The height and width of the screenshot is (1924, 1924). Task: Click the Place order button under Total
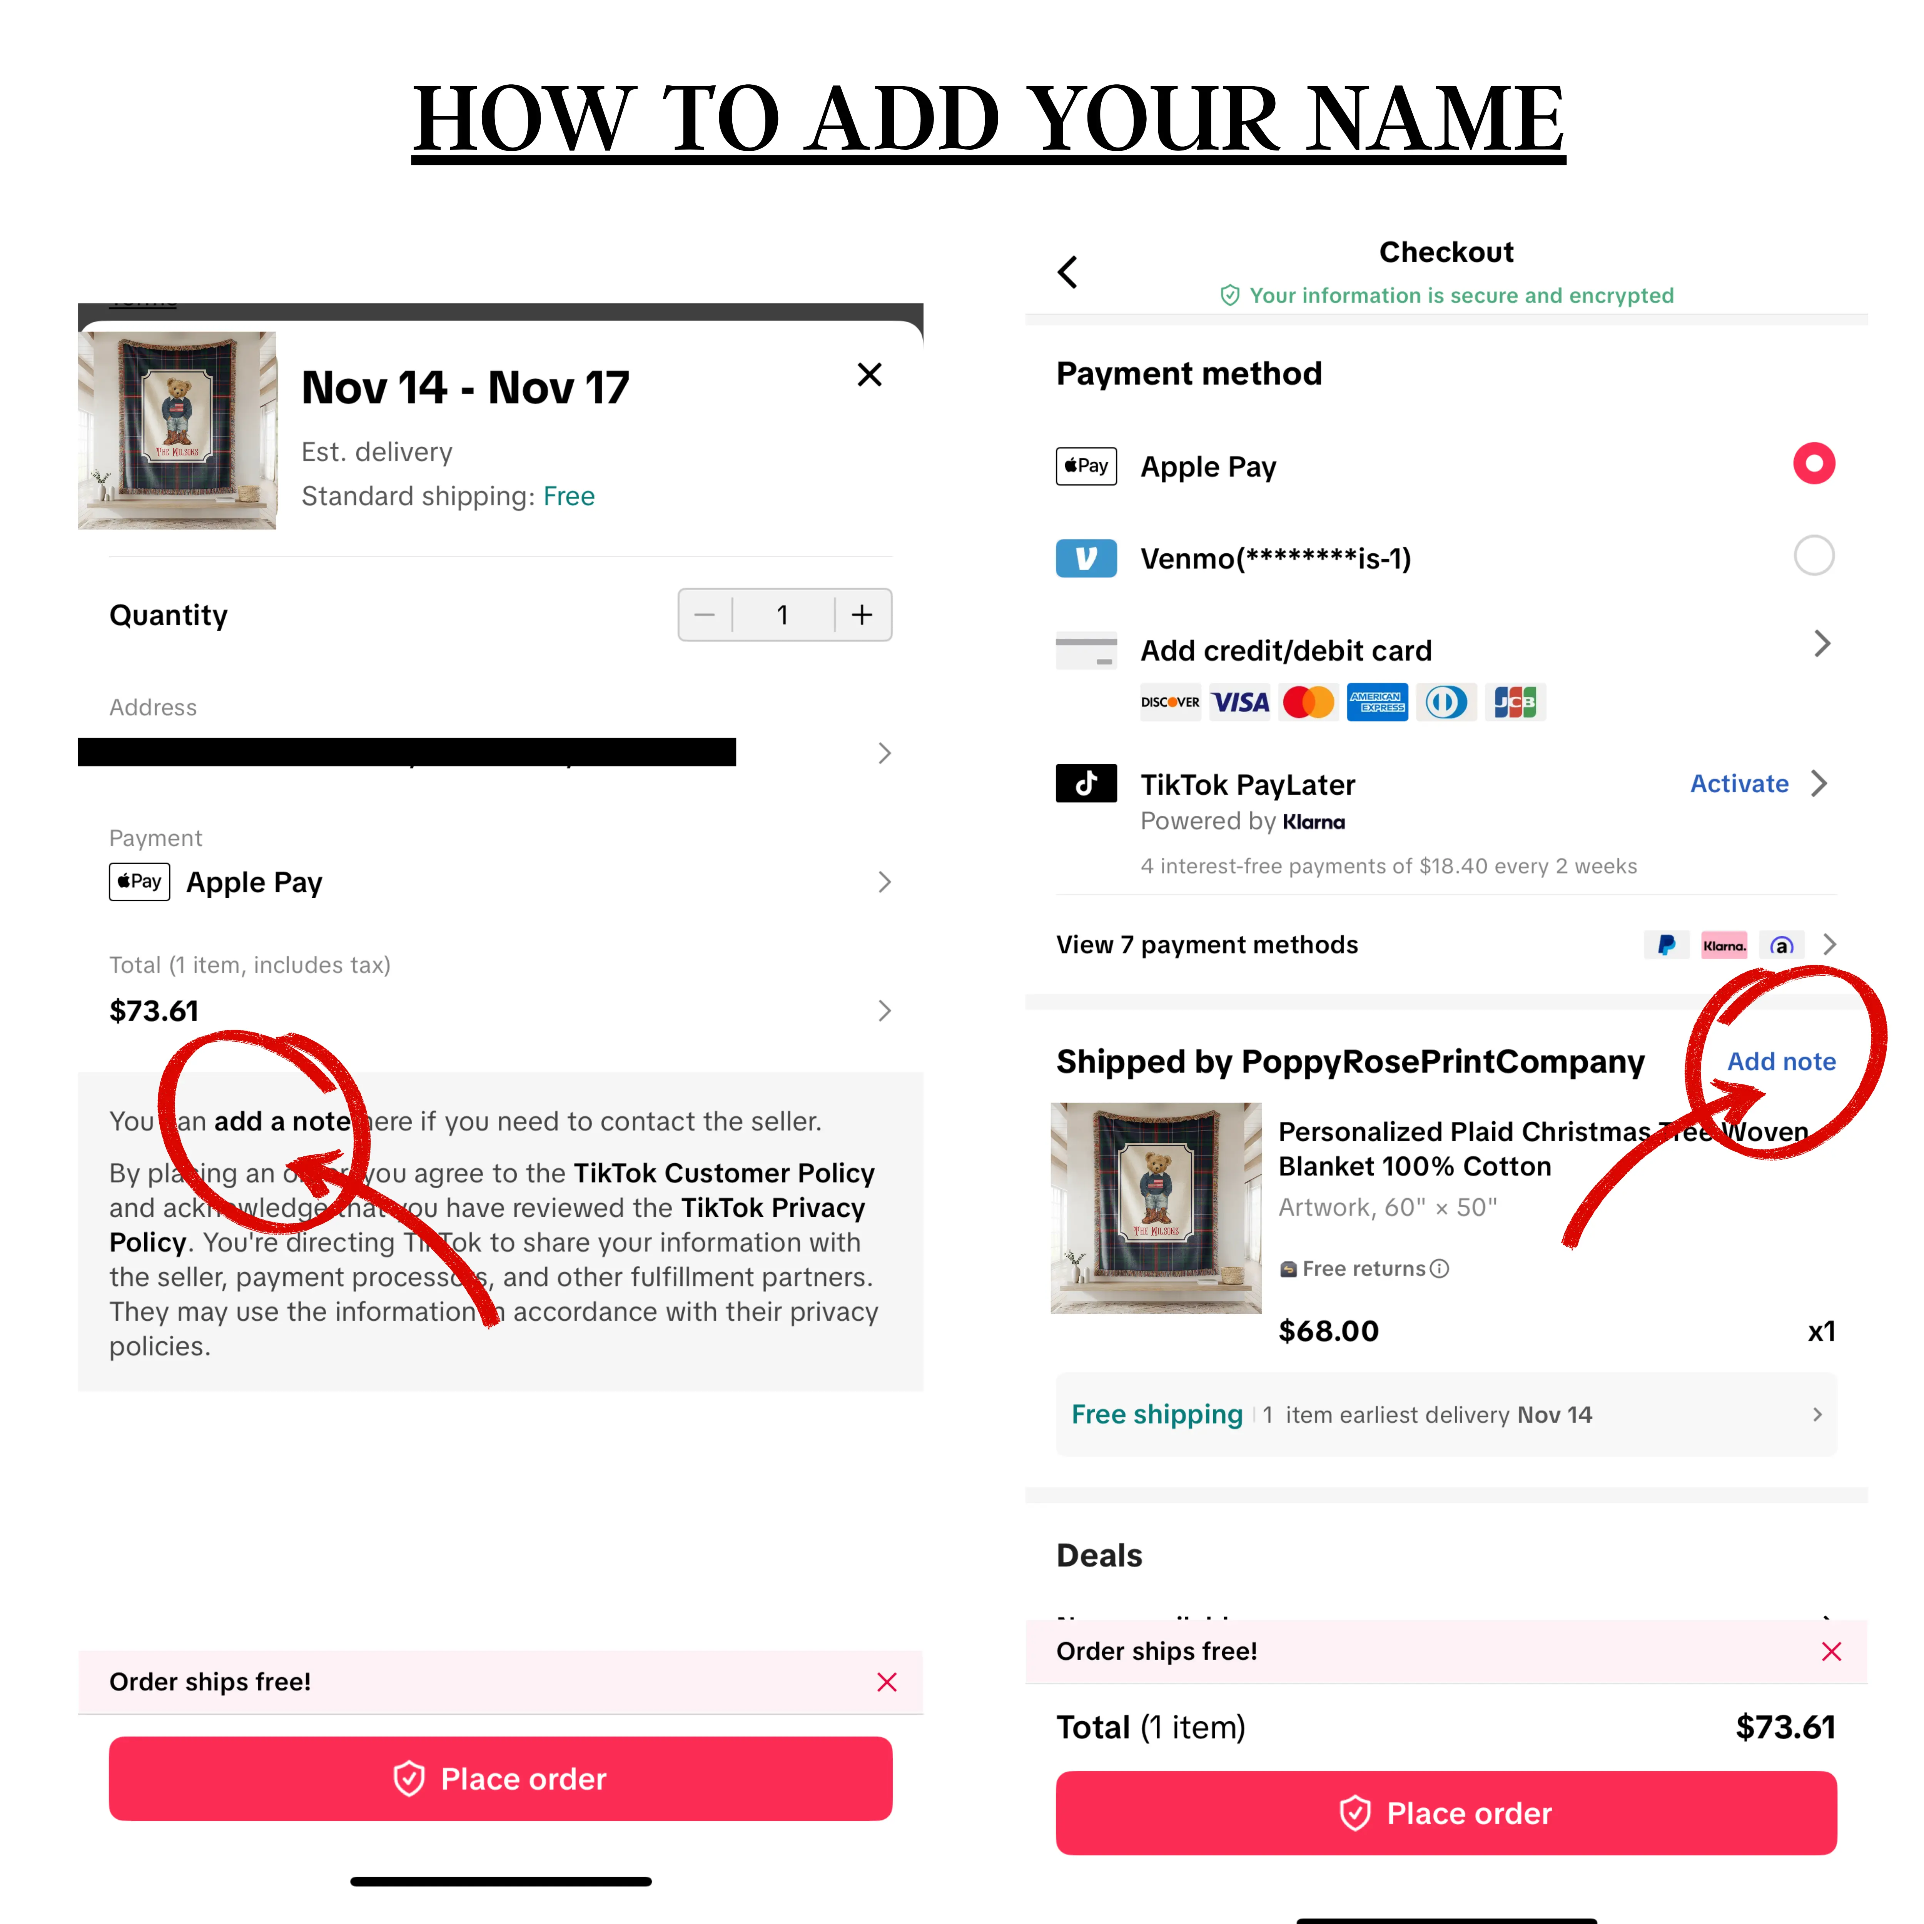pyautogui.click(x=1446, y=1814)
